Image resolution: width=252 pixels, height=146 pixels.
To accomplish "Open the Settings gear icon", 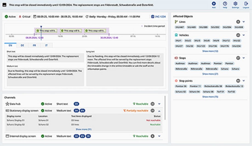I will [235, 4].
